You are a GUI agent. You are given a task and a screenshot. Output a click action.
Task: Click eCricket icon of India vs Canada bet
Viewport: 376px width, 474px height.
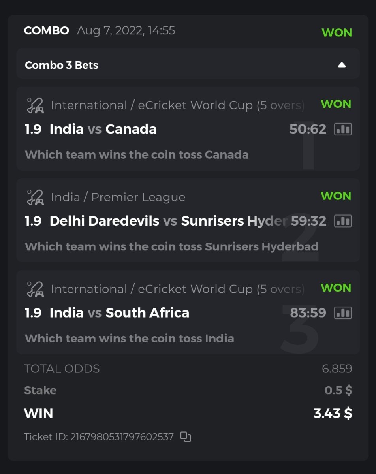35,105
